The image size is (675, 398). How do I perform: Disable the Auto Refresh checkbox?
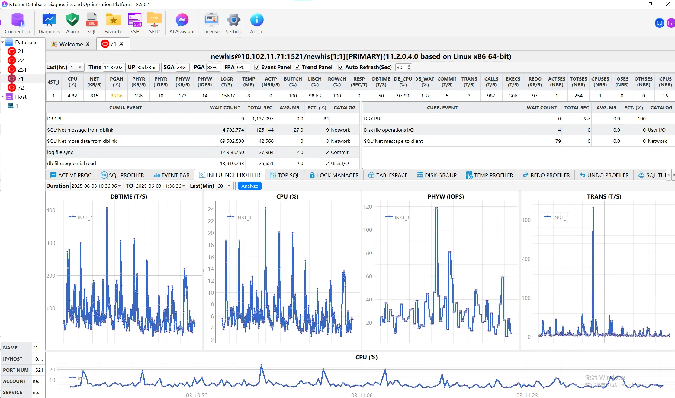tap(341, 67)
